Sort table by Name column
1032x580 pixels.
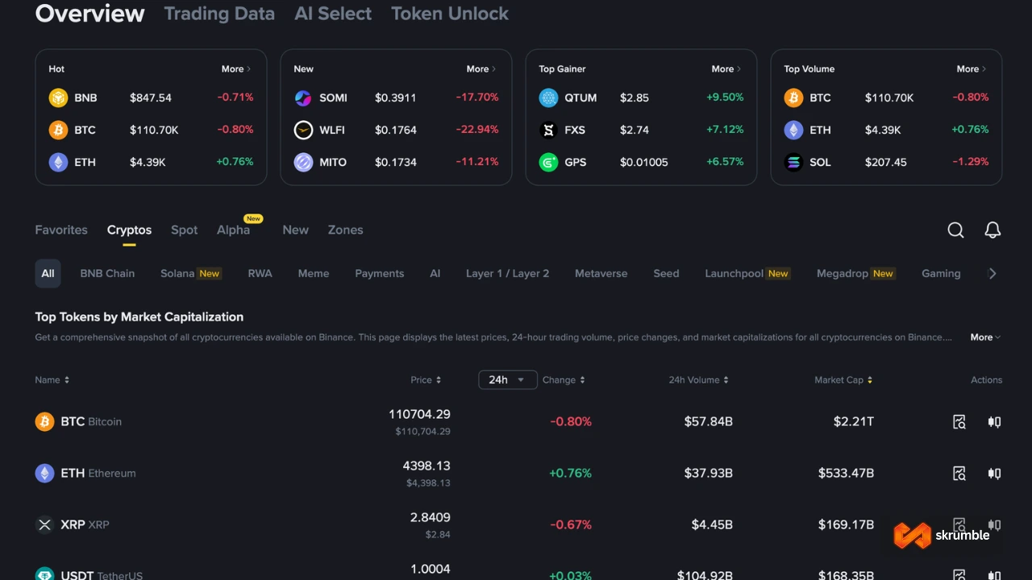pyautogui.click(x=52, y=379)
